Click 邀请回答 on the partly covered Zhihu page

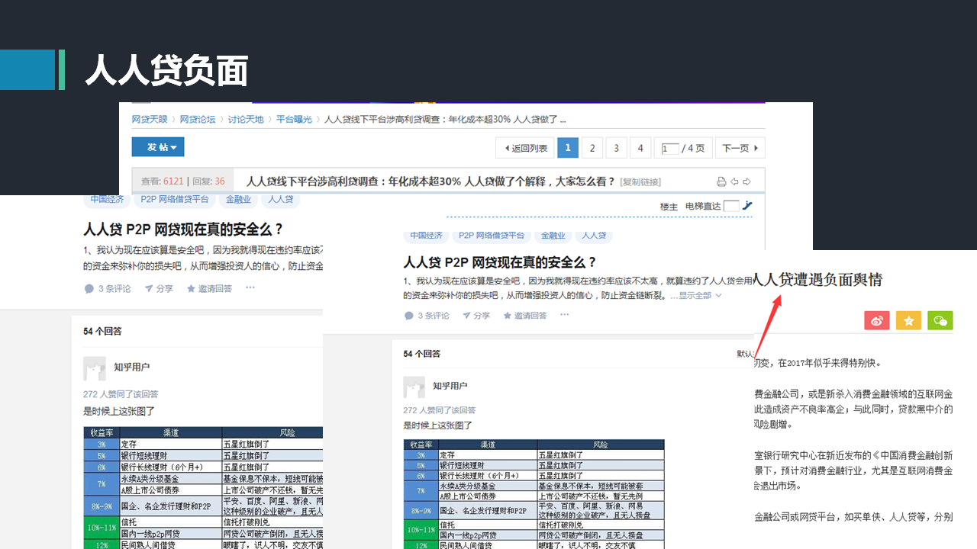click(209, 288)
